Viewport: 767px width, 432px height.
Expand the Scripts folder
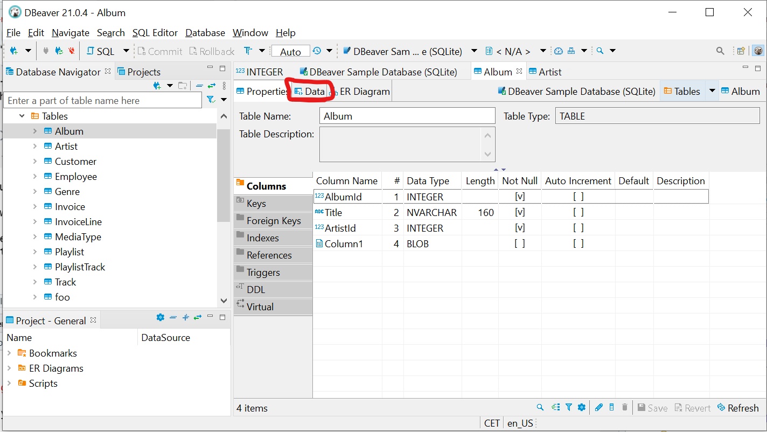[9, 384]
